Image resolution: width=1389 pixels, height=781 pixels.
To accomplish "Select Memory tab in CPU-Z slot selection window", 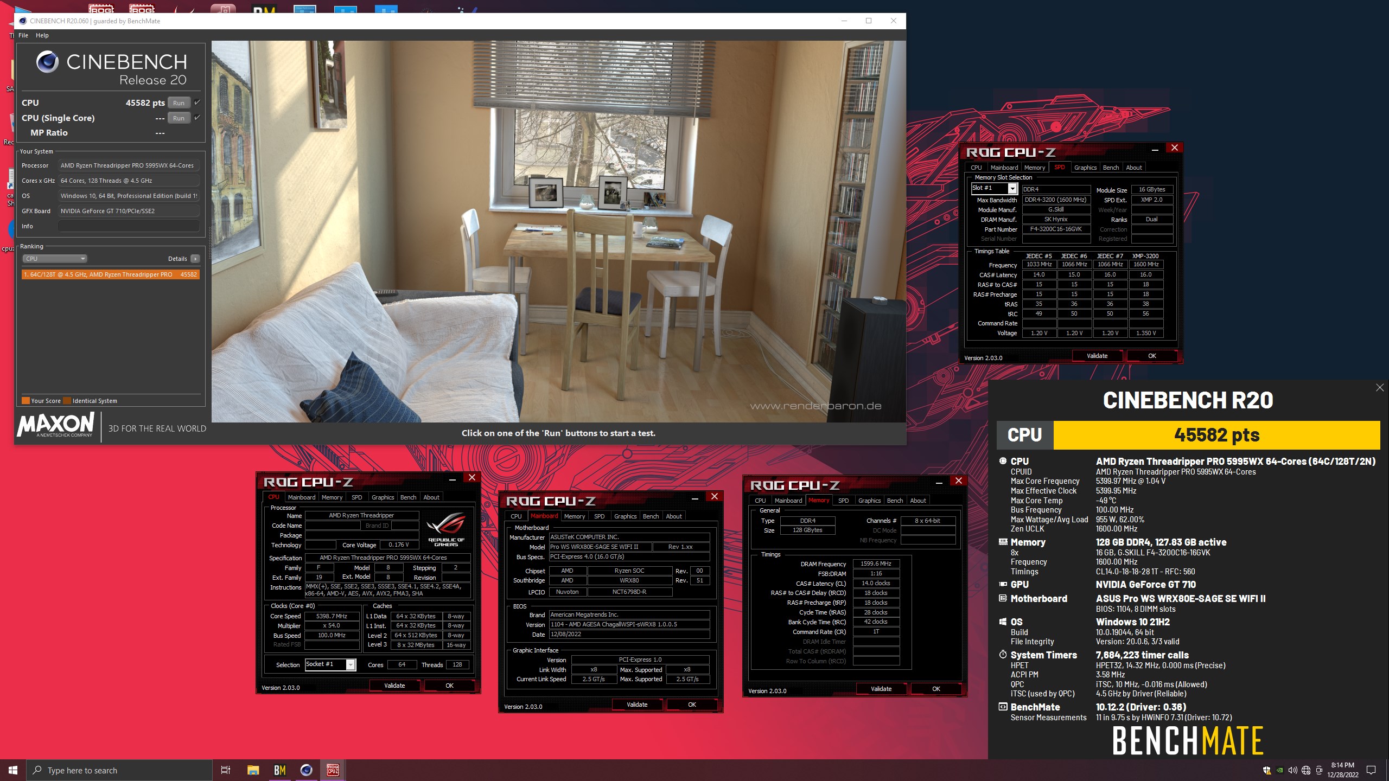I will pos(1034,168).
